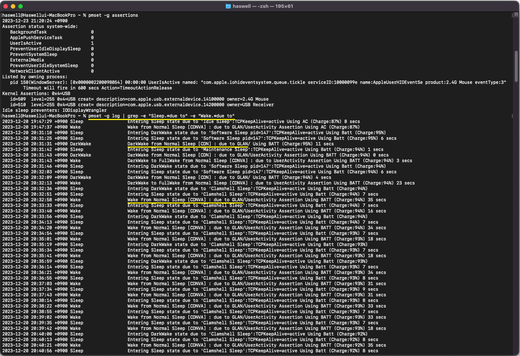The height and width of the screenshot is (356, 520).
Task: Click the 'PreventUserIdleSystemSleep' assertion row
Action: pos(52,66)
